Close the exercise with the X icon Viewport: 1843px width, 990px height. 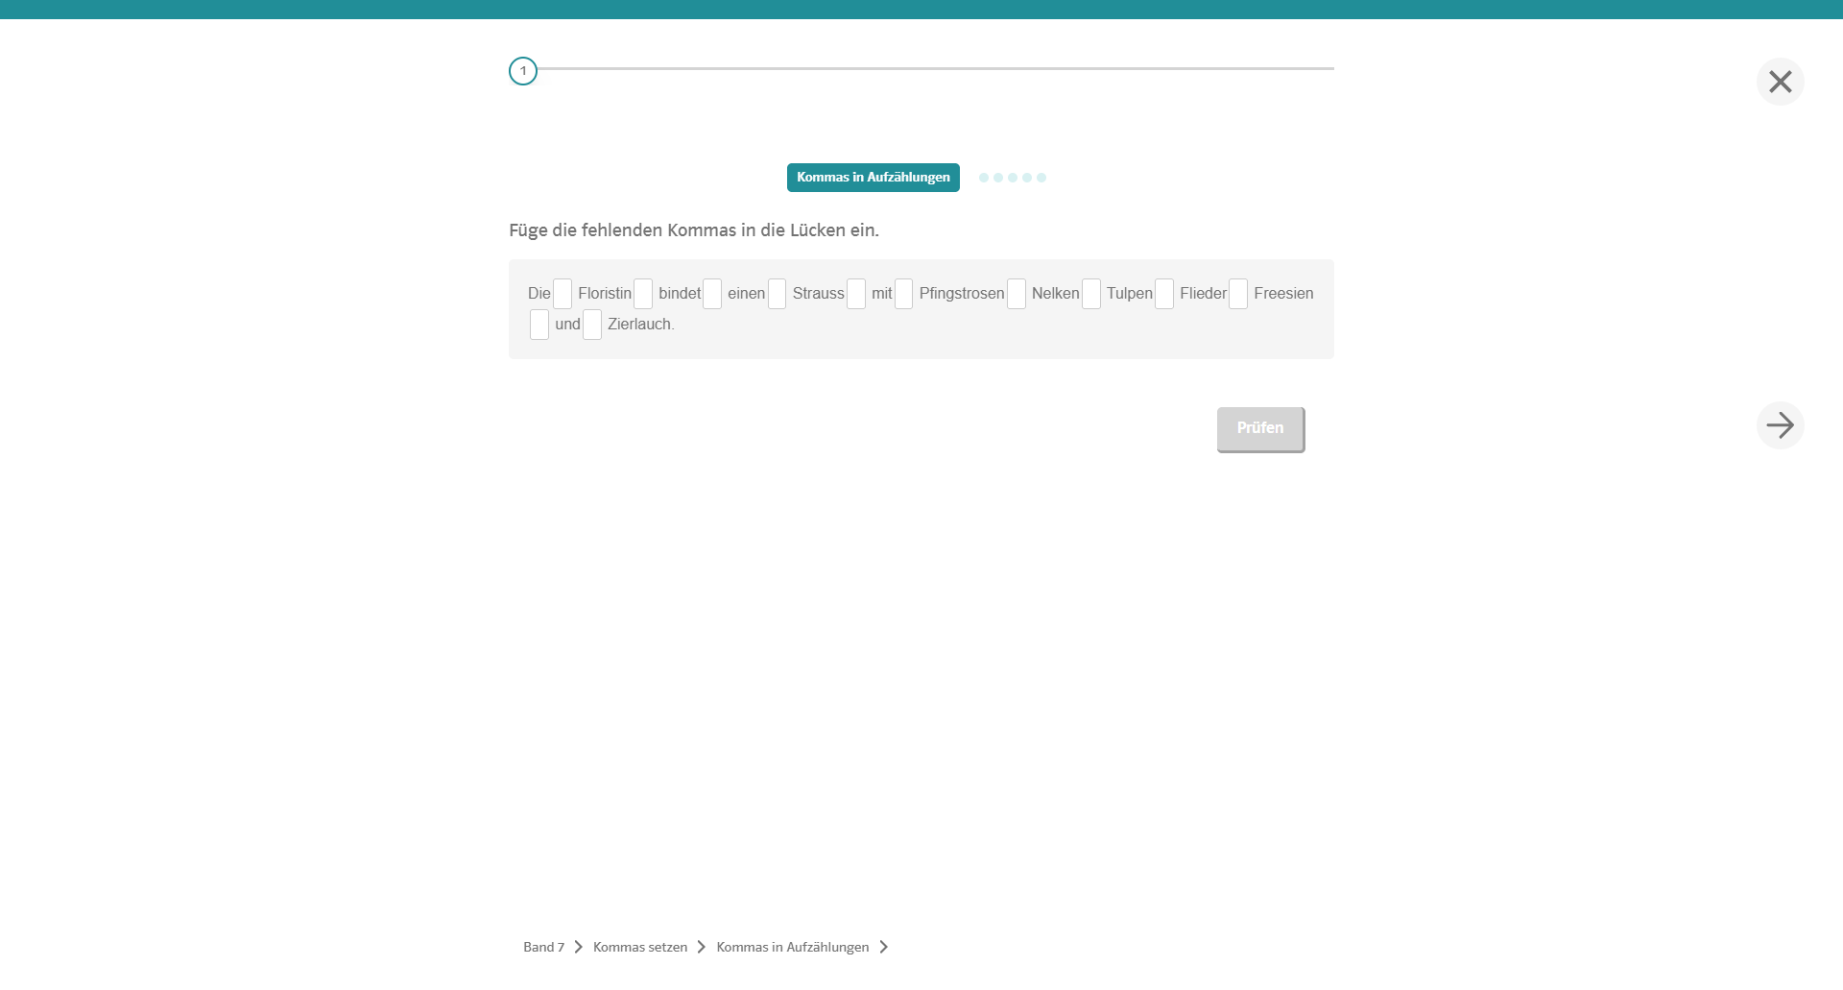(x=1780, y=82)
